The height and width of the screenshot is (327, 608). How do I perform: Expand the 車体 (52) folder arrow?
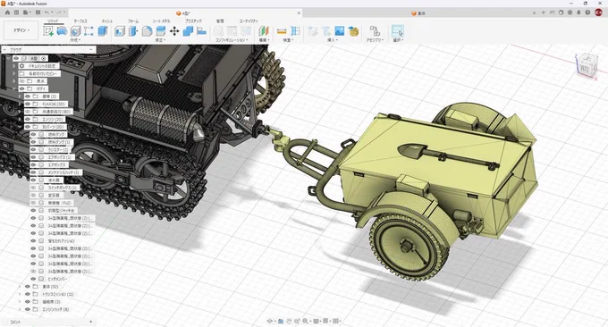(x=20, y=287)
